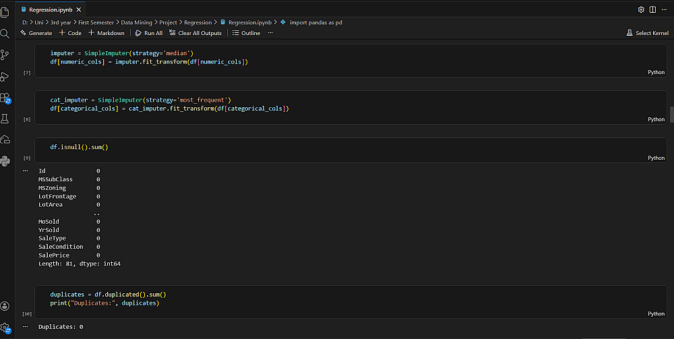Close the Regression.ipynb tab

(x=79, y=9)
